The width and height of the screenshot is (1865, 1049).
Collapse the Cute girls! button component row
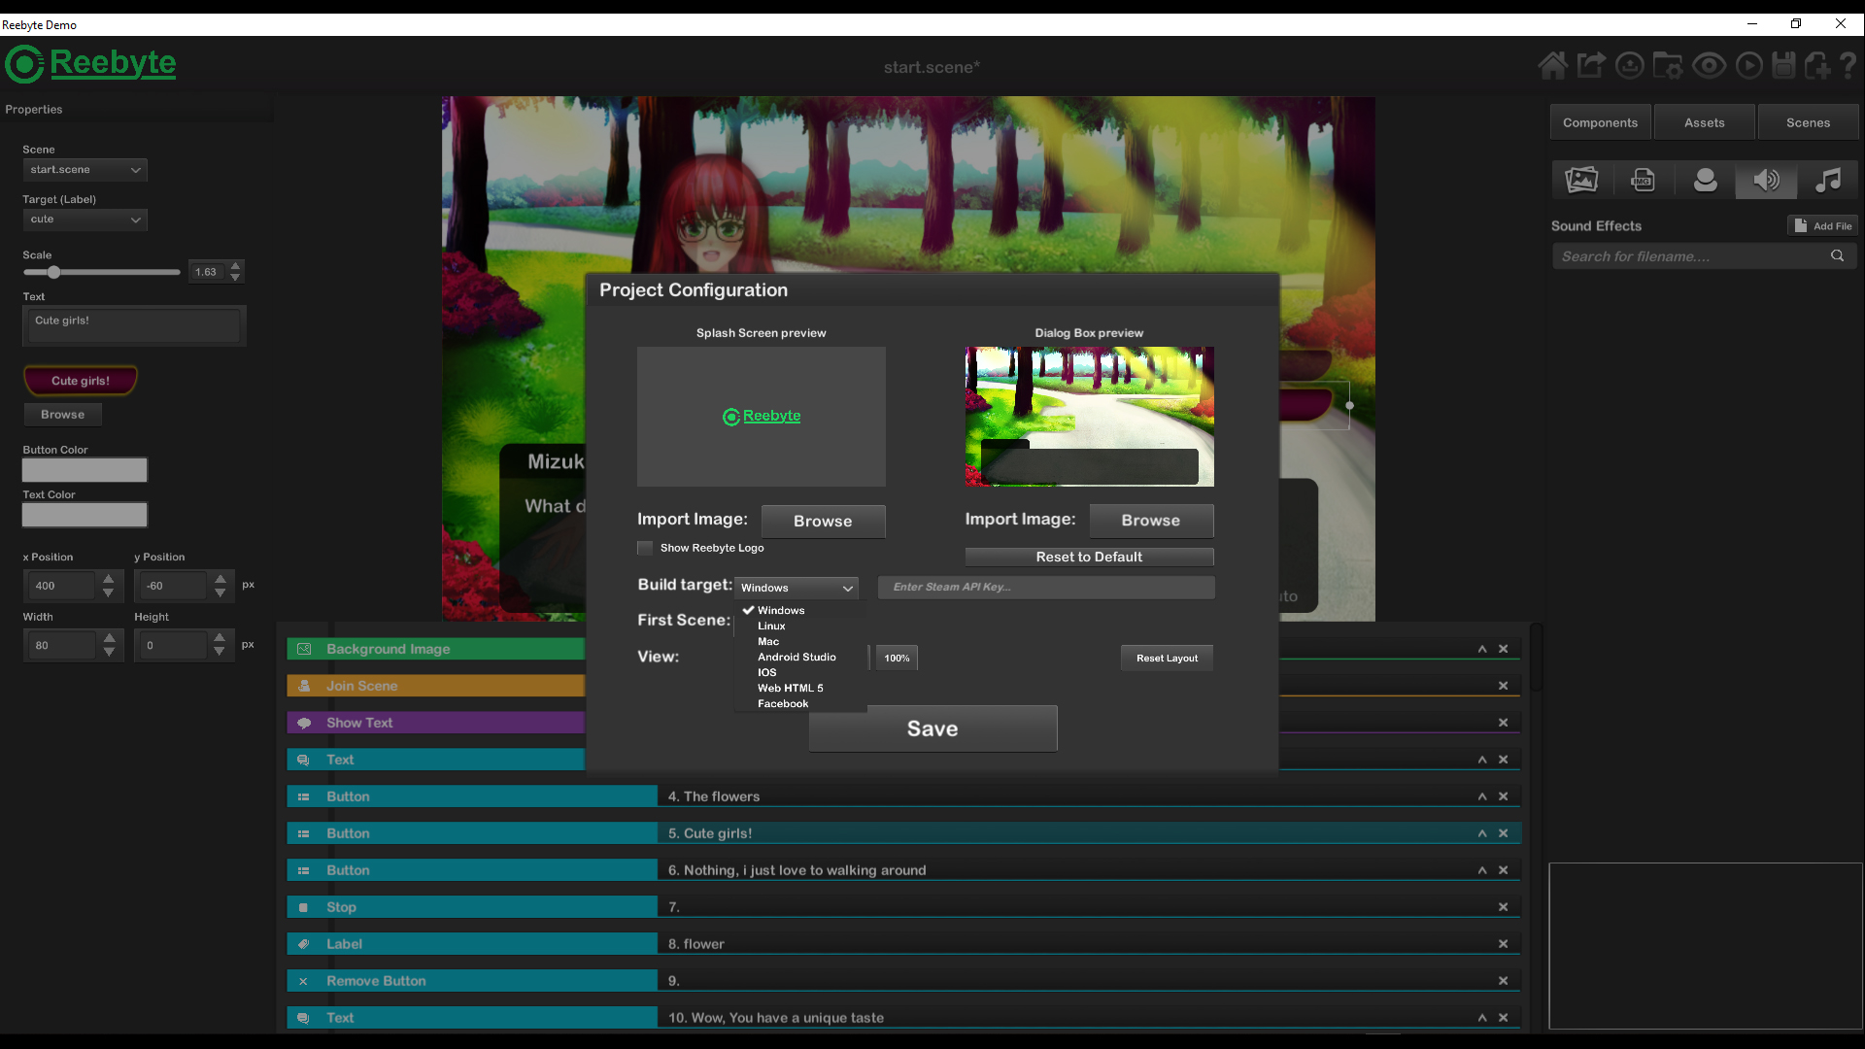point(1482,832)
